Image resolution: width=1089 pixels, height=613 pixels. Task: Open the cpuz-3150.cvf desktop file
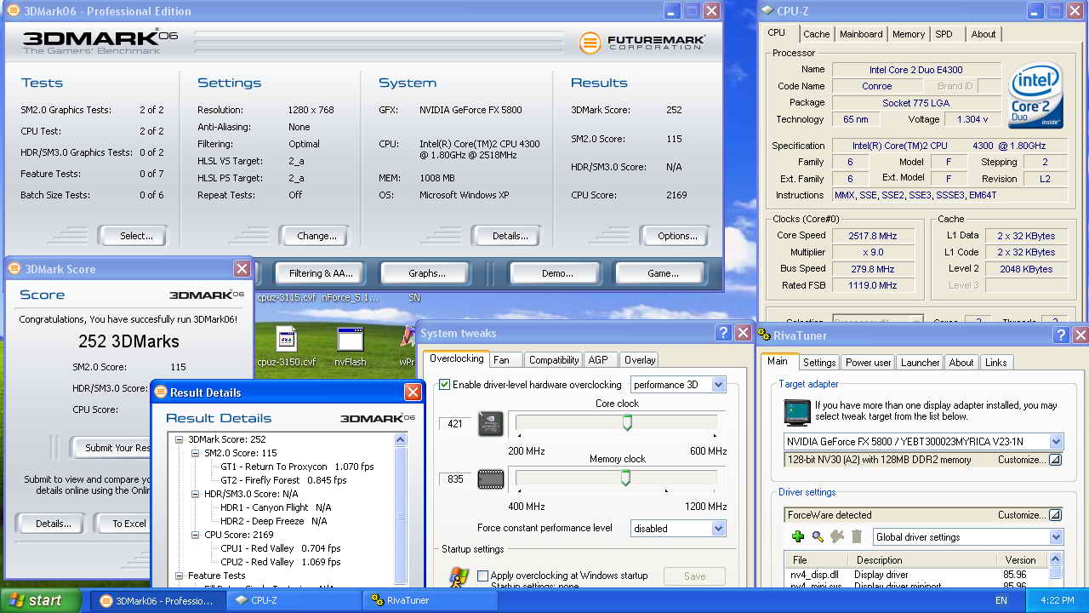(x=286, y=347)
